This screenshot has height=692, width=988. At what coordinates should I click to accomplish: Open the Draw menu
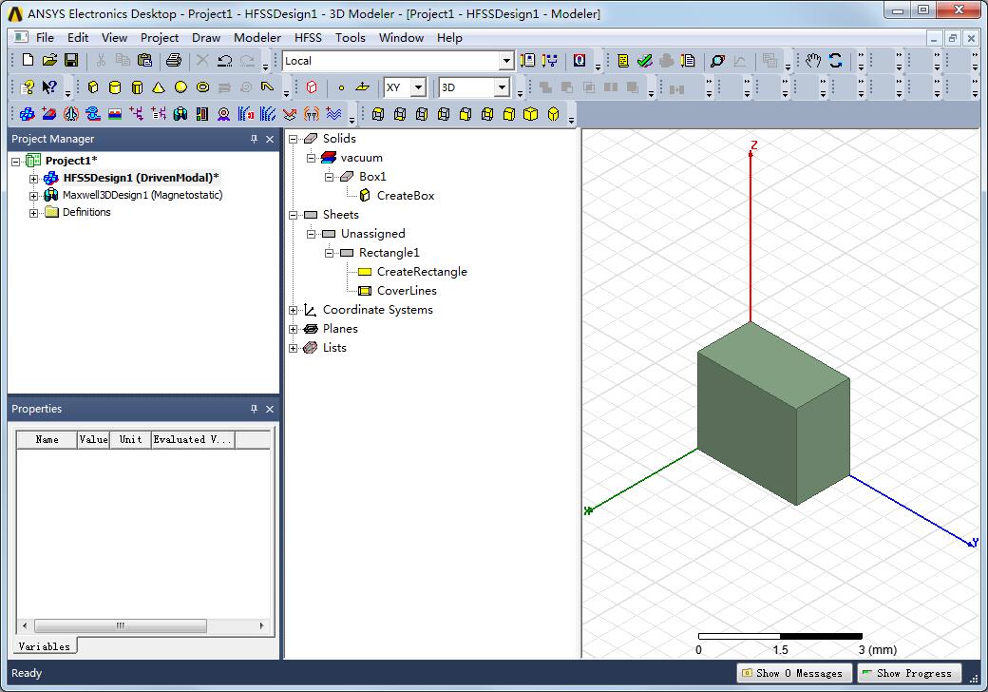click(206, 38)
